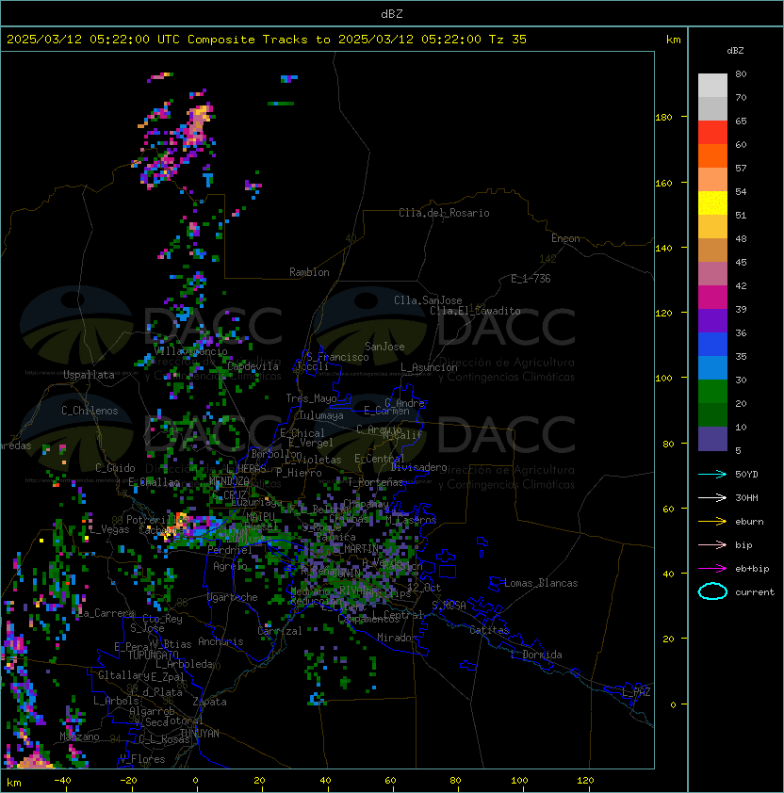Click the 'Divisadero' map label
The image size is (784, 793).
(419, 467)
